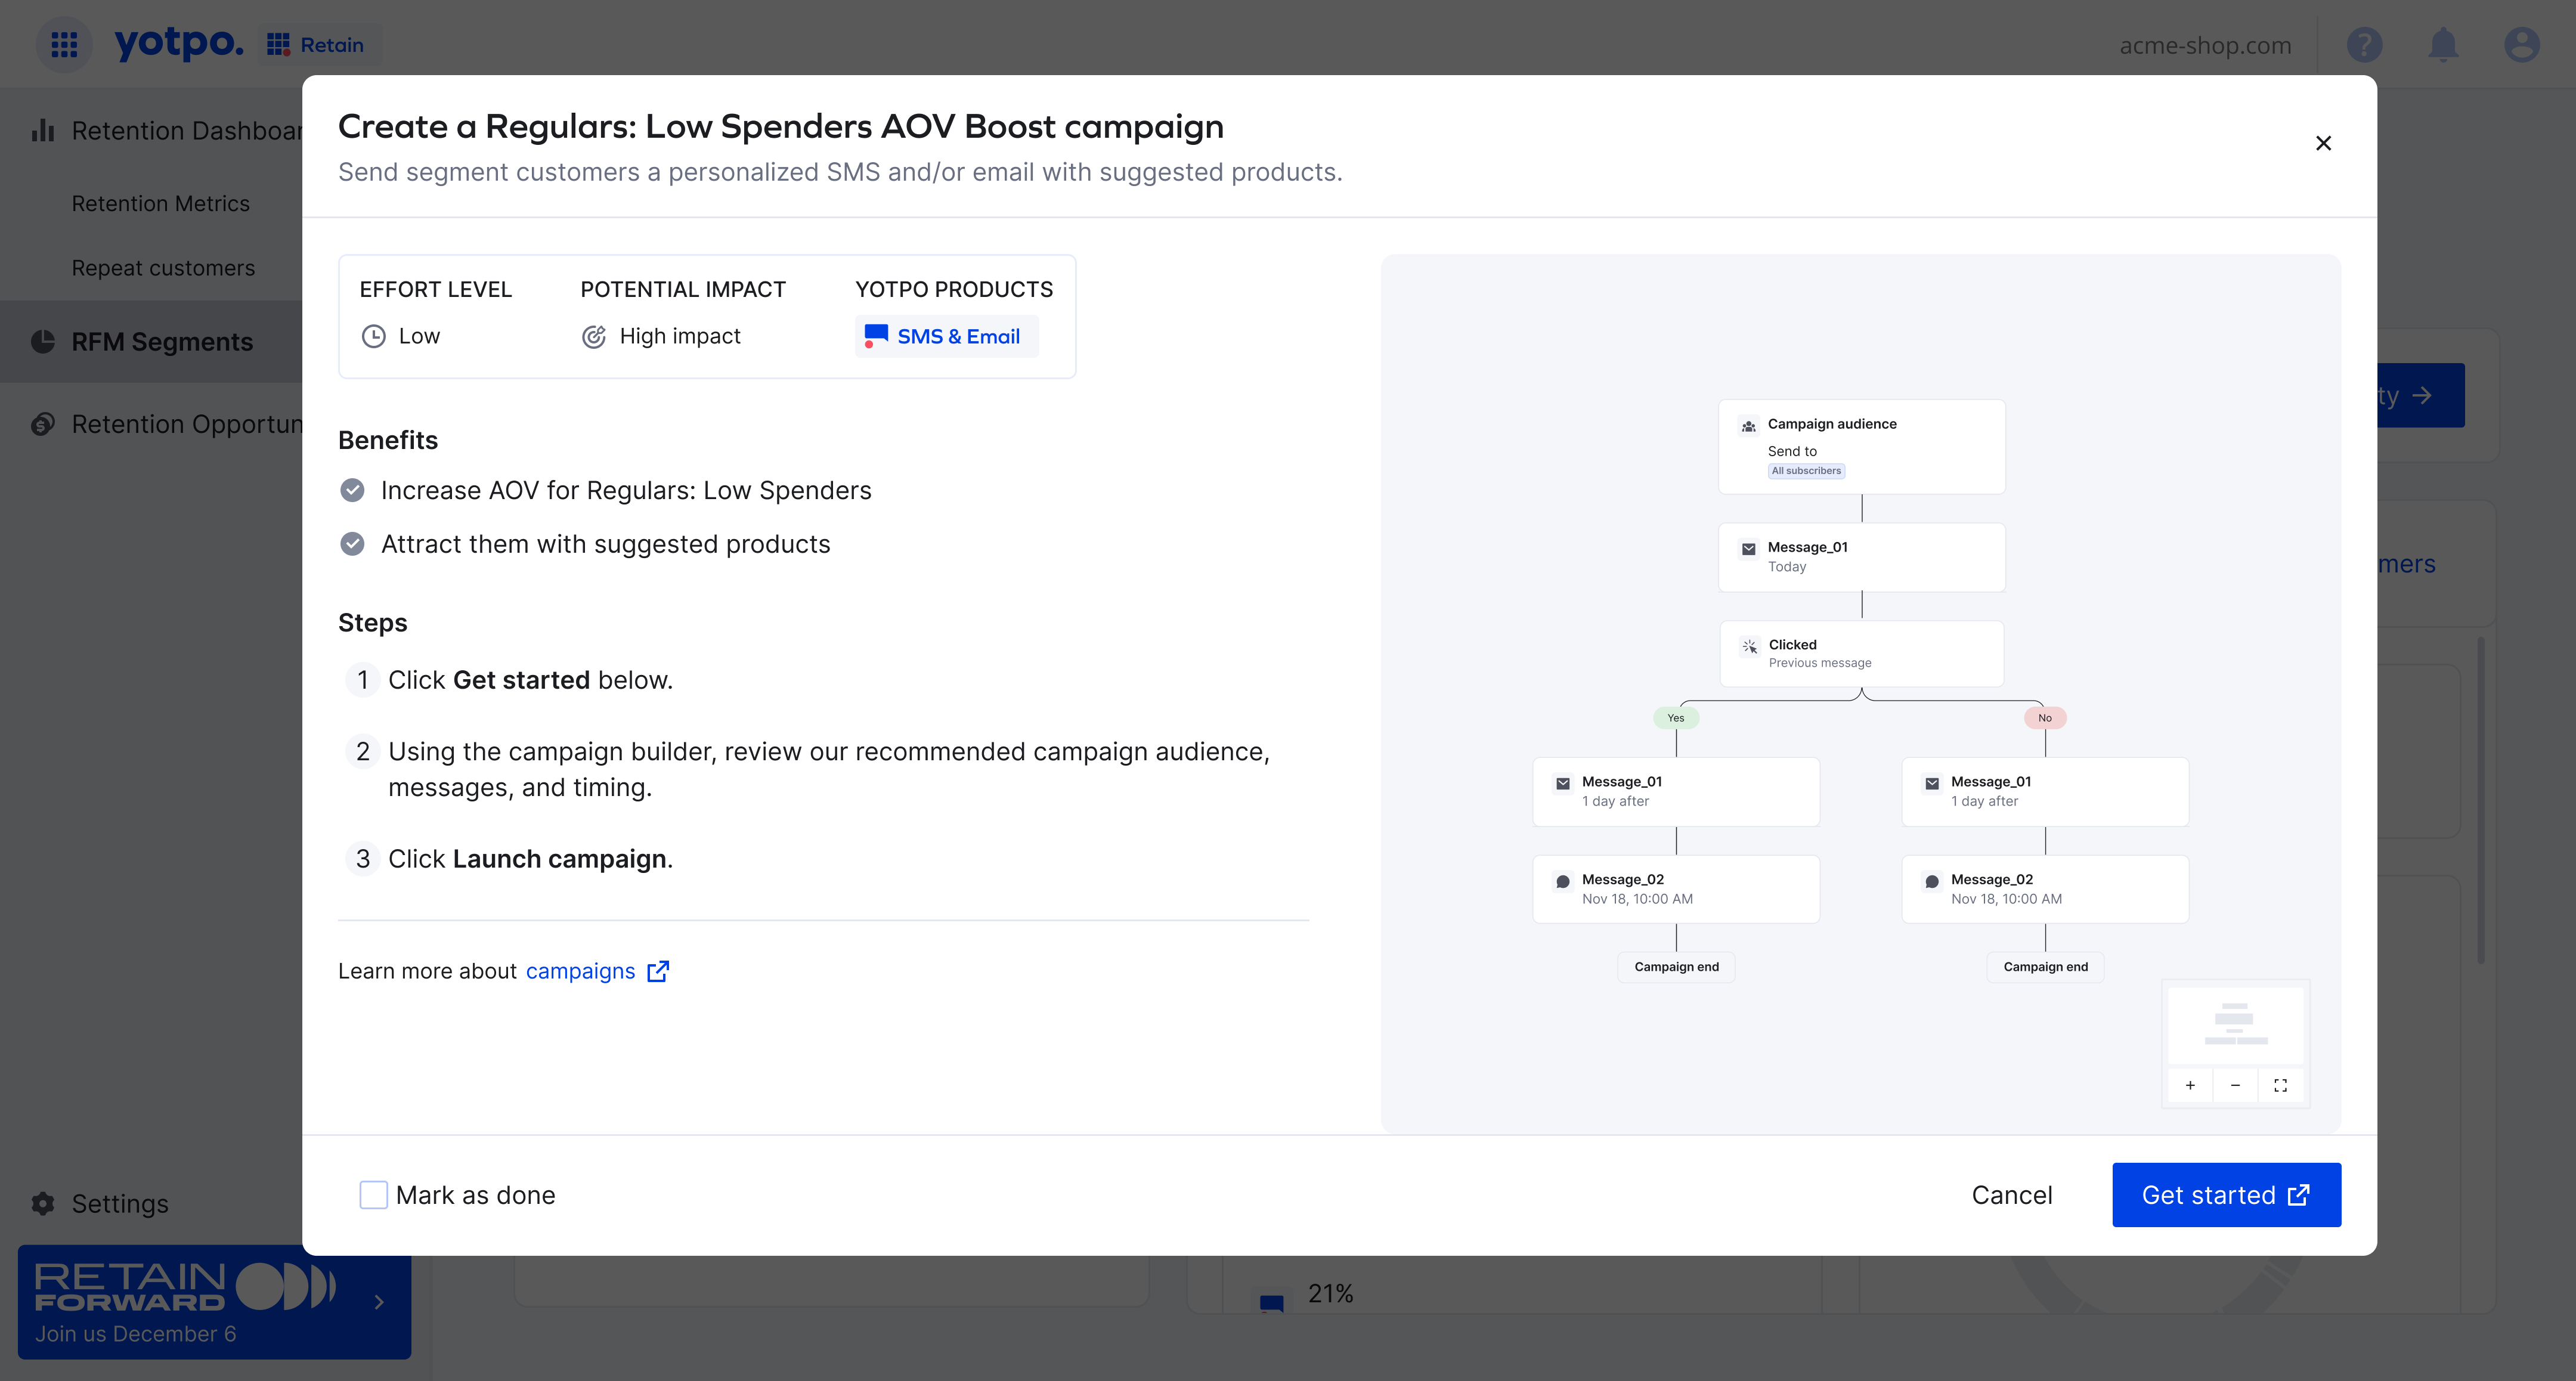2576x1381 pixels.
Task: Click the envelope icon on Message_01 Today
Action: 1748,549
